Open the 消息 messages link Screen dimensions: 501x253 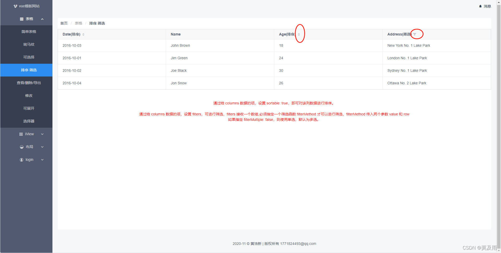click(x=487, y=6)
